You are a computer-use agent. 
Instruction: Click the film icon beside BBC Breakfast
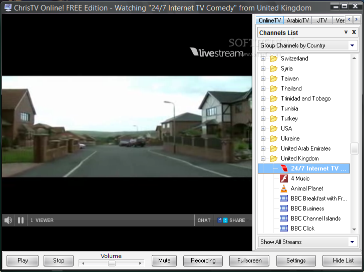[284, 198]
